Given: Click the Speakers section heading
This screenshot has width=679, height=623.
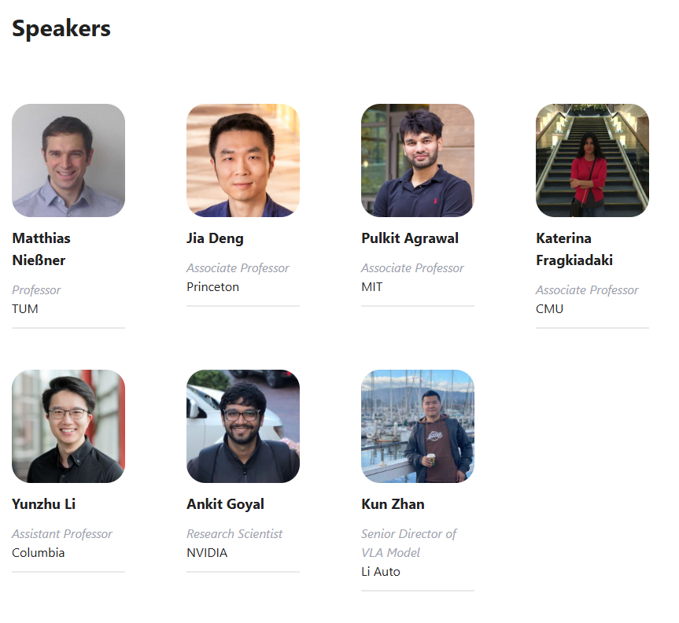Looking at the screenshot, I should (x=61, y=28).
